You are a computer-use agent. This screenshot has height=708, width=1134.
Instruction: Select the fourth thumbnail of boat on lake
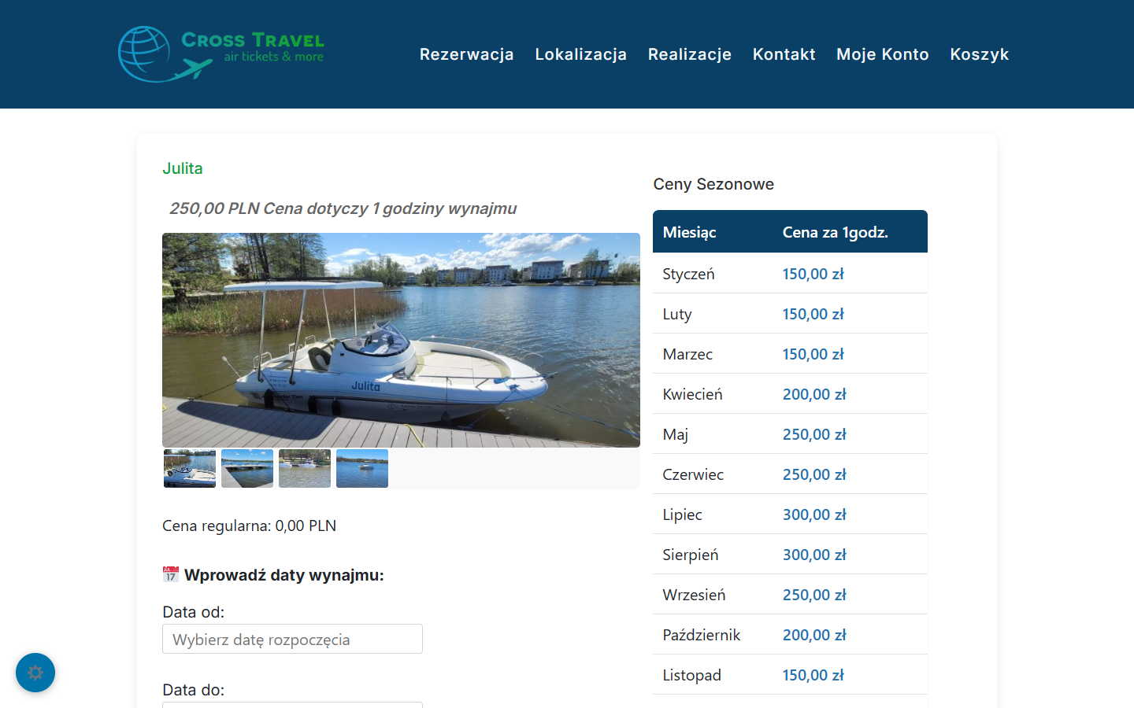click(x=362, y=468)
